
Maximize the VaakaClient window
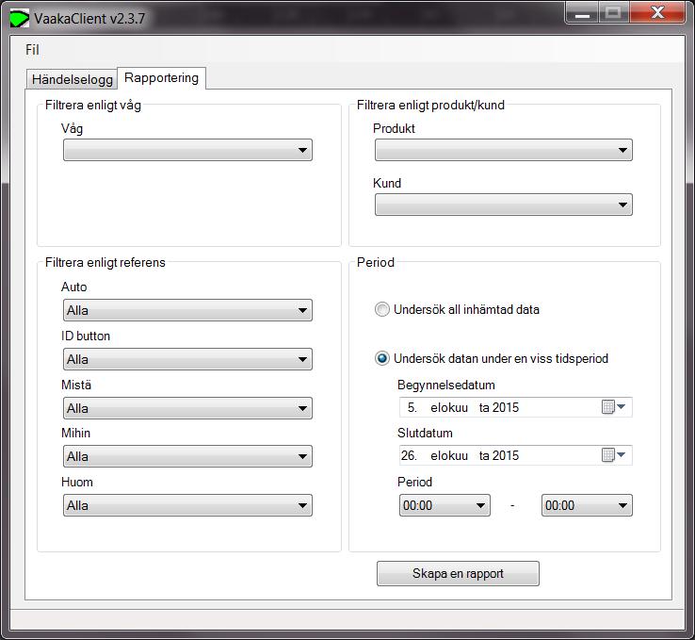[614, 12]
